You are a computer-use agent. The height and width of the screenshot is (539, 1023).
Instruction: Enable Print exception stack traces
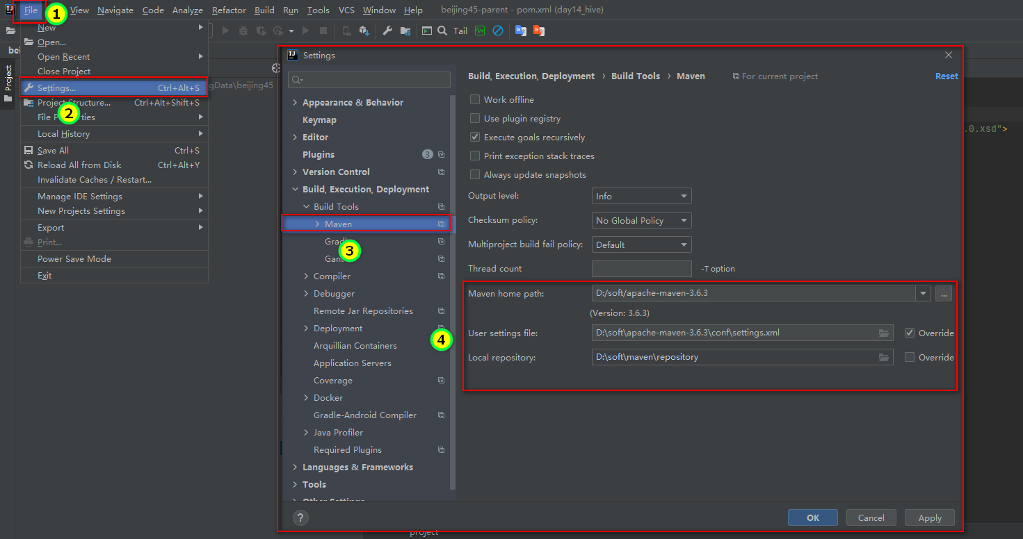[475, 156]
